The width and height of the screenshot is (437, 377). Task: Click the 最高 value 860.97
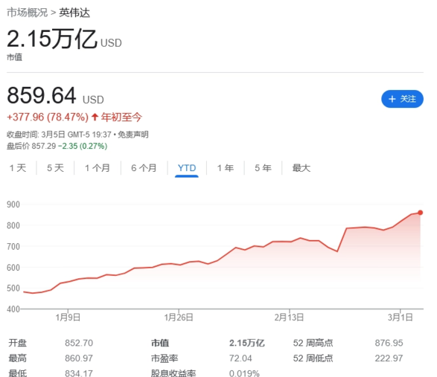coord(79,358)
